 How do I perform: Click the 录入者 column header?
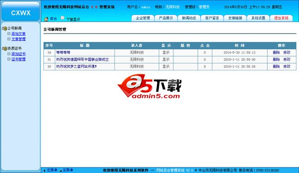click(137, 46)
